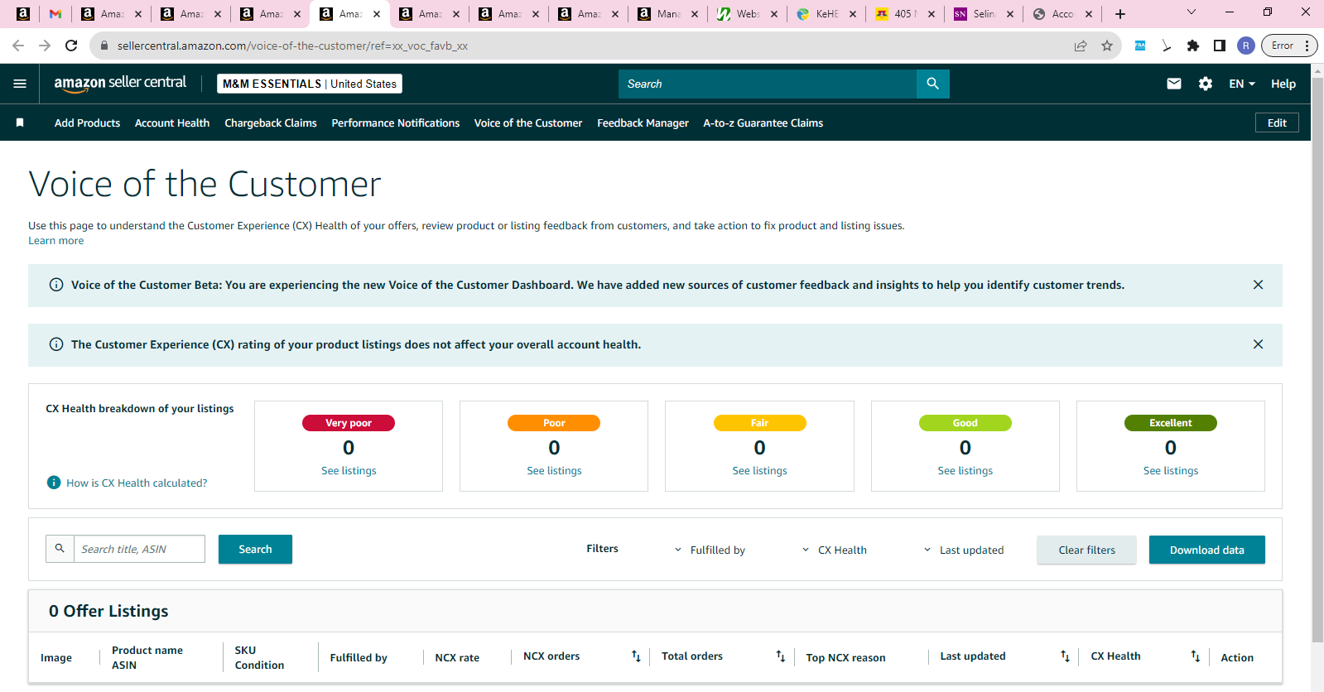The width and height of the screenshot is (1324, 692).
Task: Click the info icon beside How is CX Health calculated
Action: [54, 483]
